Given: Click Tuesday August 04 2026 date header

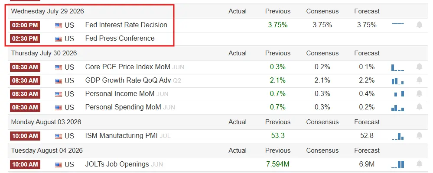Looking at the screenshot, I should click(x=47, y=151).
